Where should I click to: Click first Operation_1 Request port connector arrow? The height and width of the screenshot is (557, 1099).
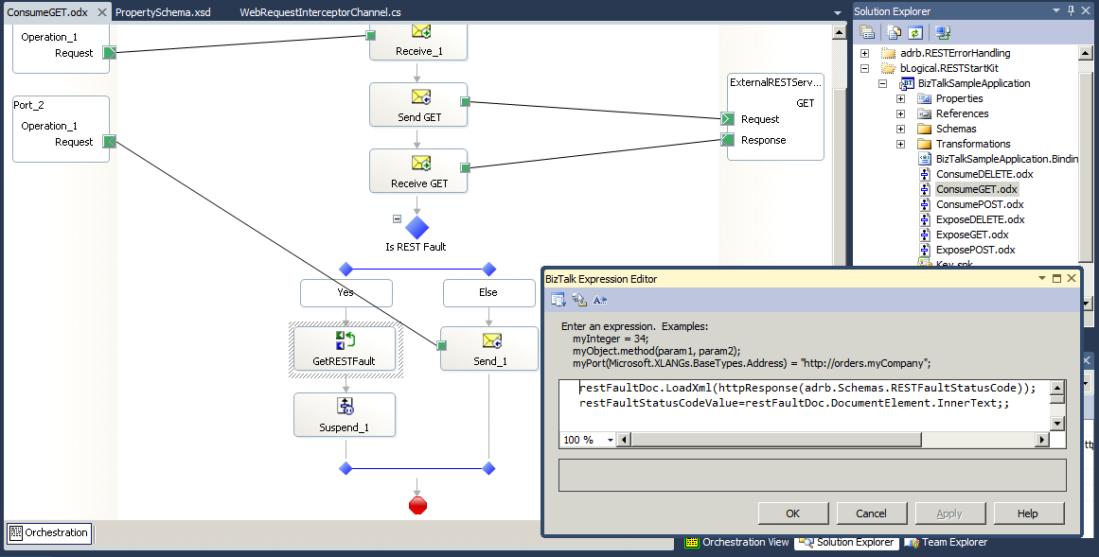110,53
